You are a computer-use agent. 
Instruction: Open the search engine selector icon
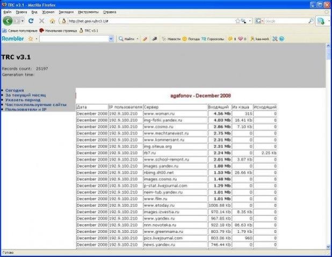[x=258, y=21]
